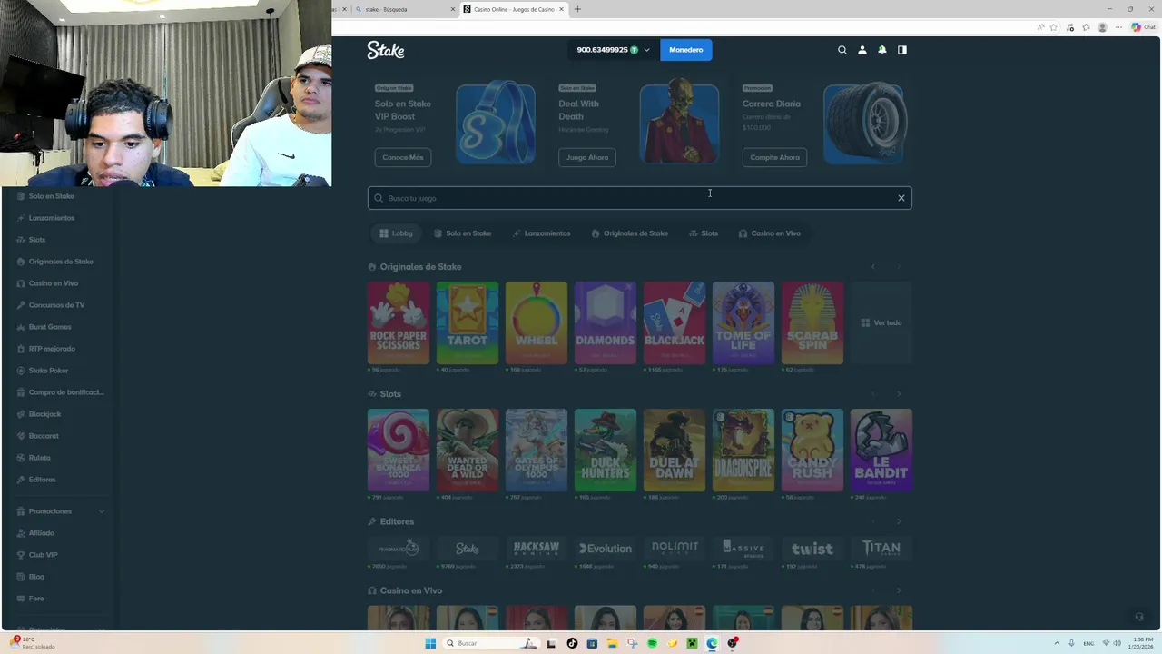Open Gates of Olympus 1000 slot
Viewport: 1162px width, 654px height.
coord(537,450)
